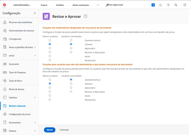The width and height of the screenshot is (191, 135).
Task: Open Níveis de Acesso in sidebar
Action: (17, 89)
